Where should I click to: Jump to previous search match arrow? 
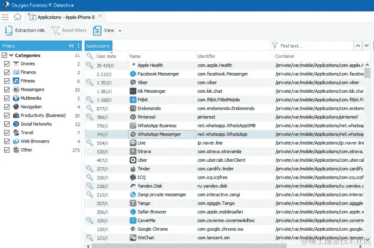point(358,46)
